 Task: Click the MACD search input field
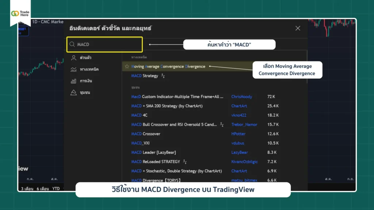coord(105,44)
